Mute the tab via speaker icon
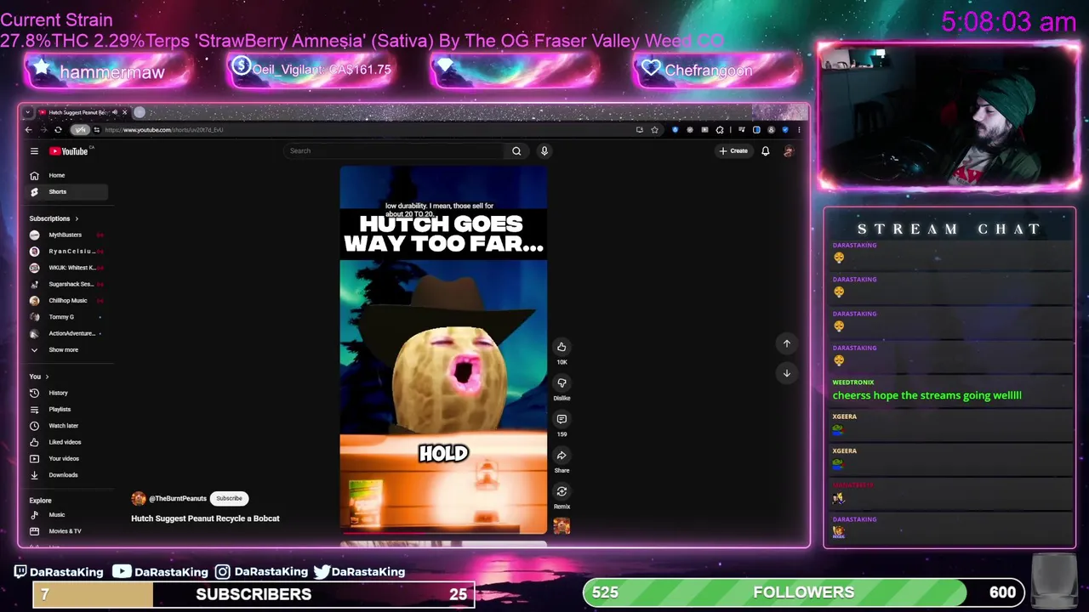 (x=115, y=112)
